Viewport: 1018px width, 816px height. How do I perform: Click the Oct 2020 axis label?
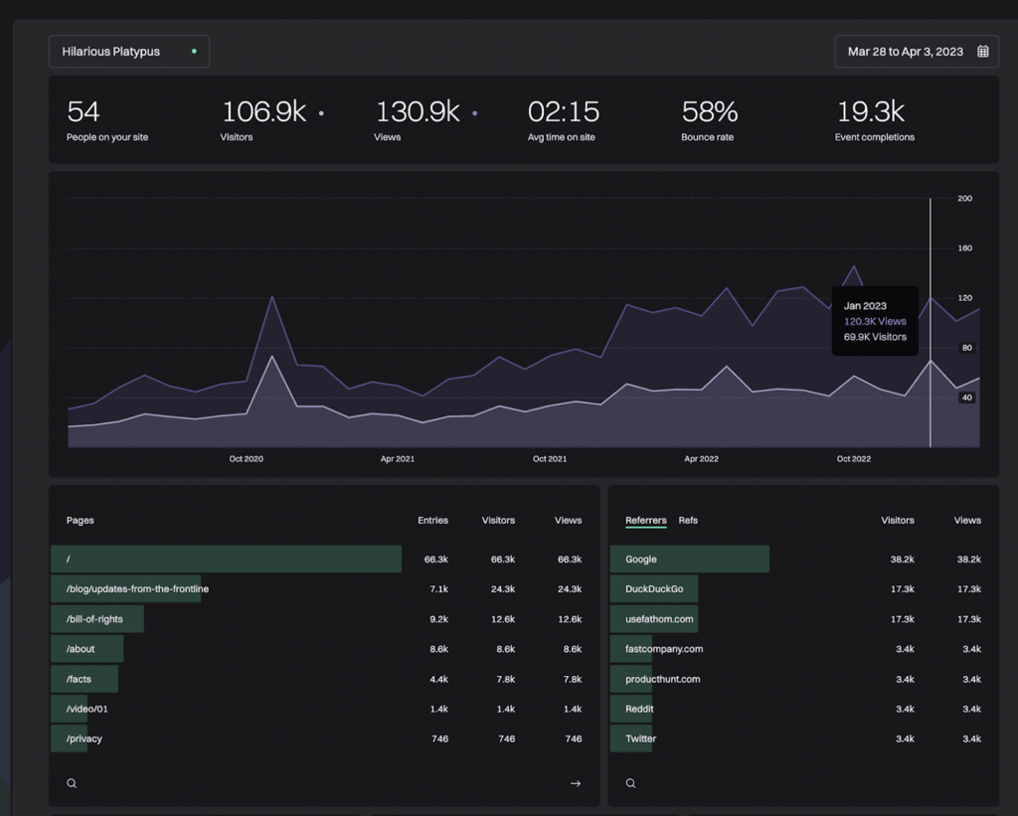(247, 459)
